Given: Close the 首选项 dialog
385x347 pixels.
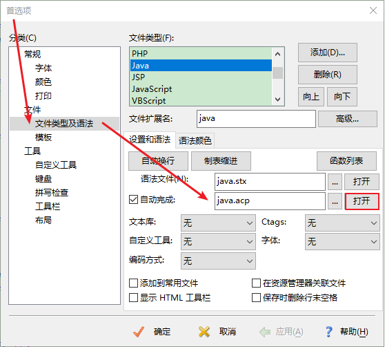Looking at the screenshot, I should 373,10.
